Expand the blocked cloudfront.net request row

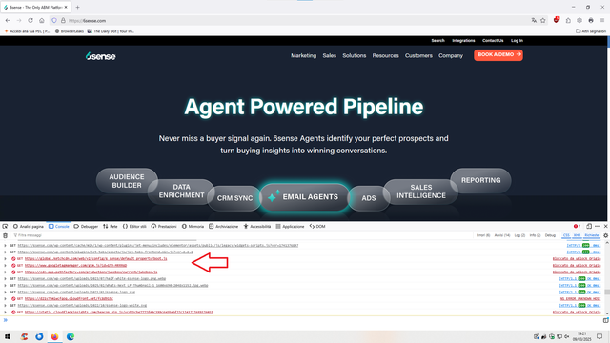click(x=5, y=298)
